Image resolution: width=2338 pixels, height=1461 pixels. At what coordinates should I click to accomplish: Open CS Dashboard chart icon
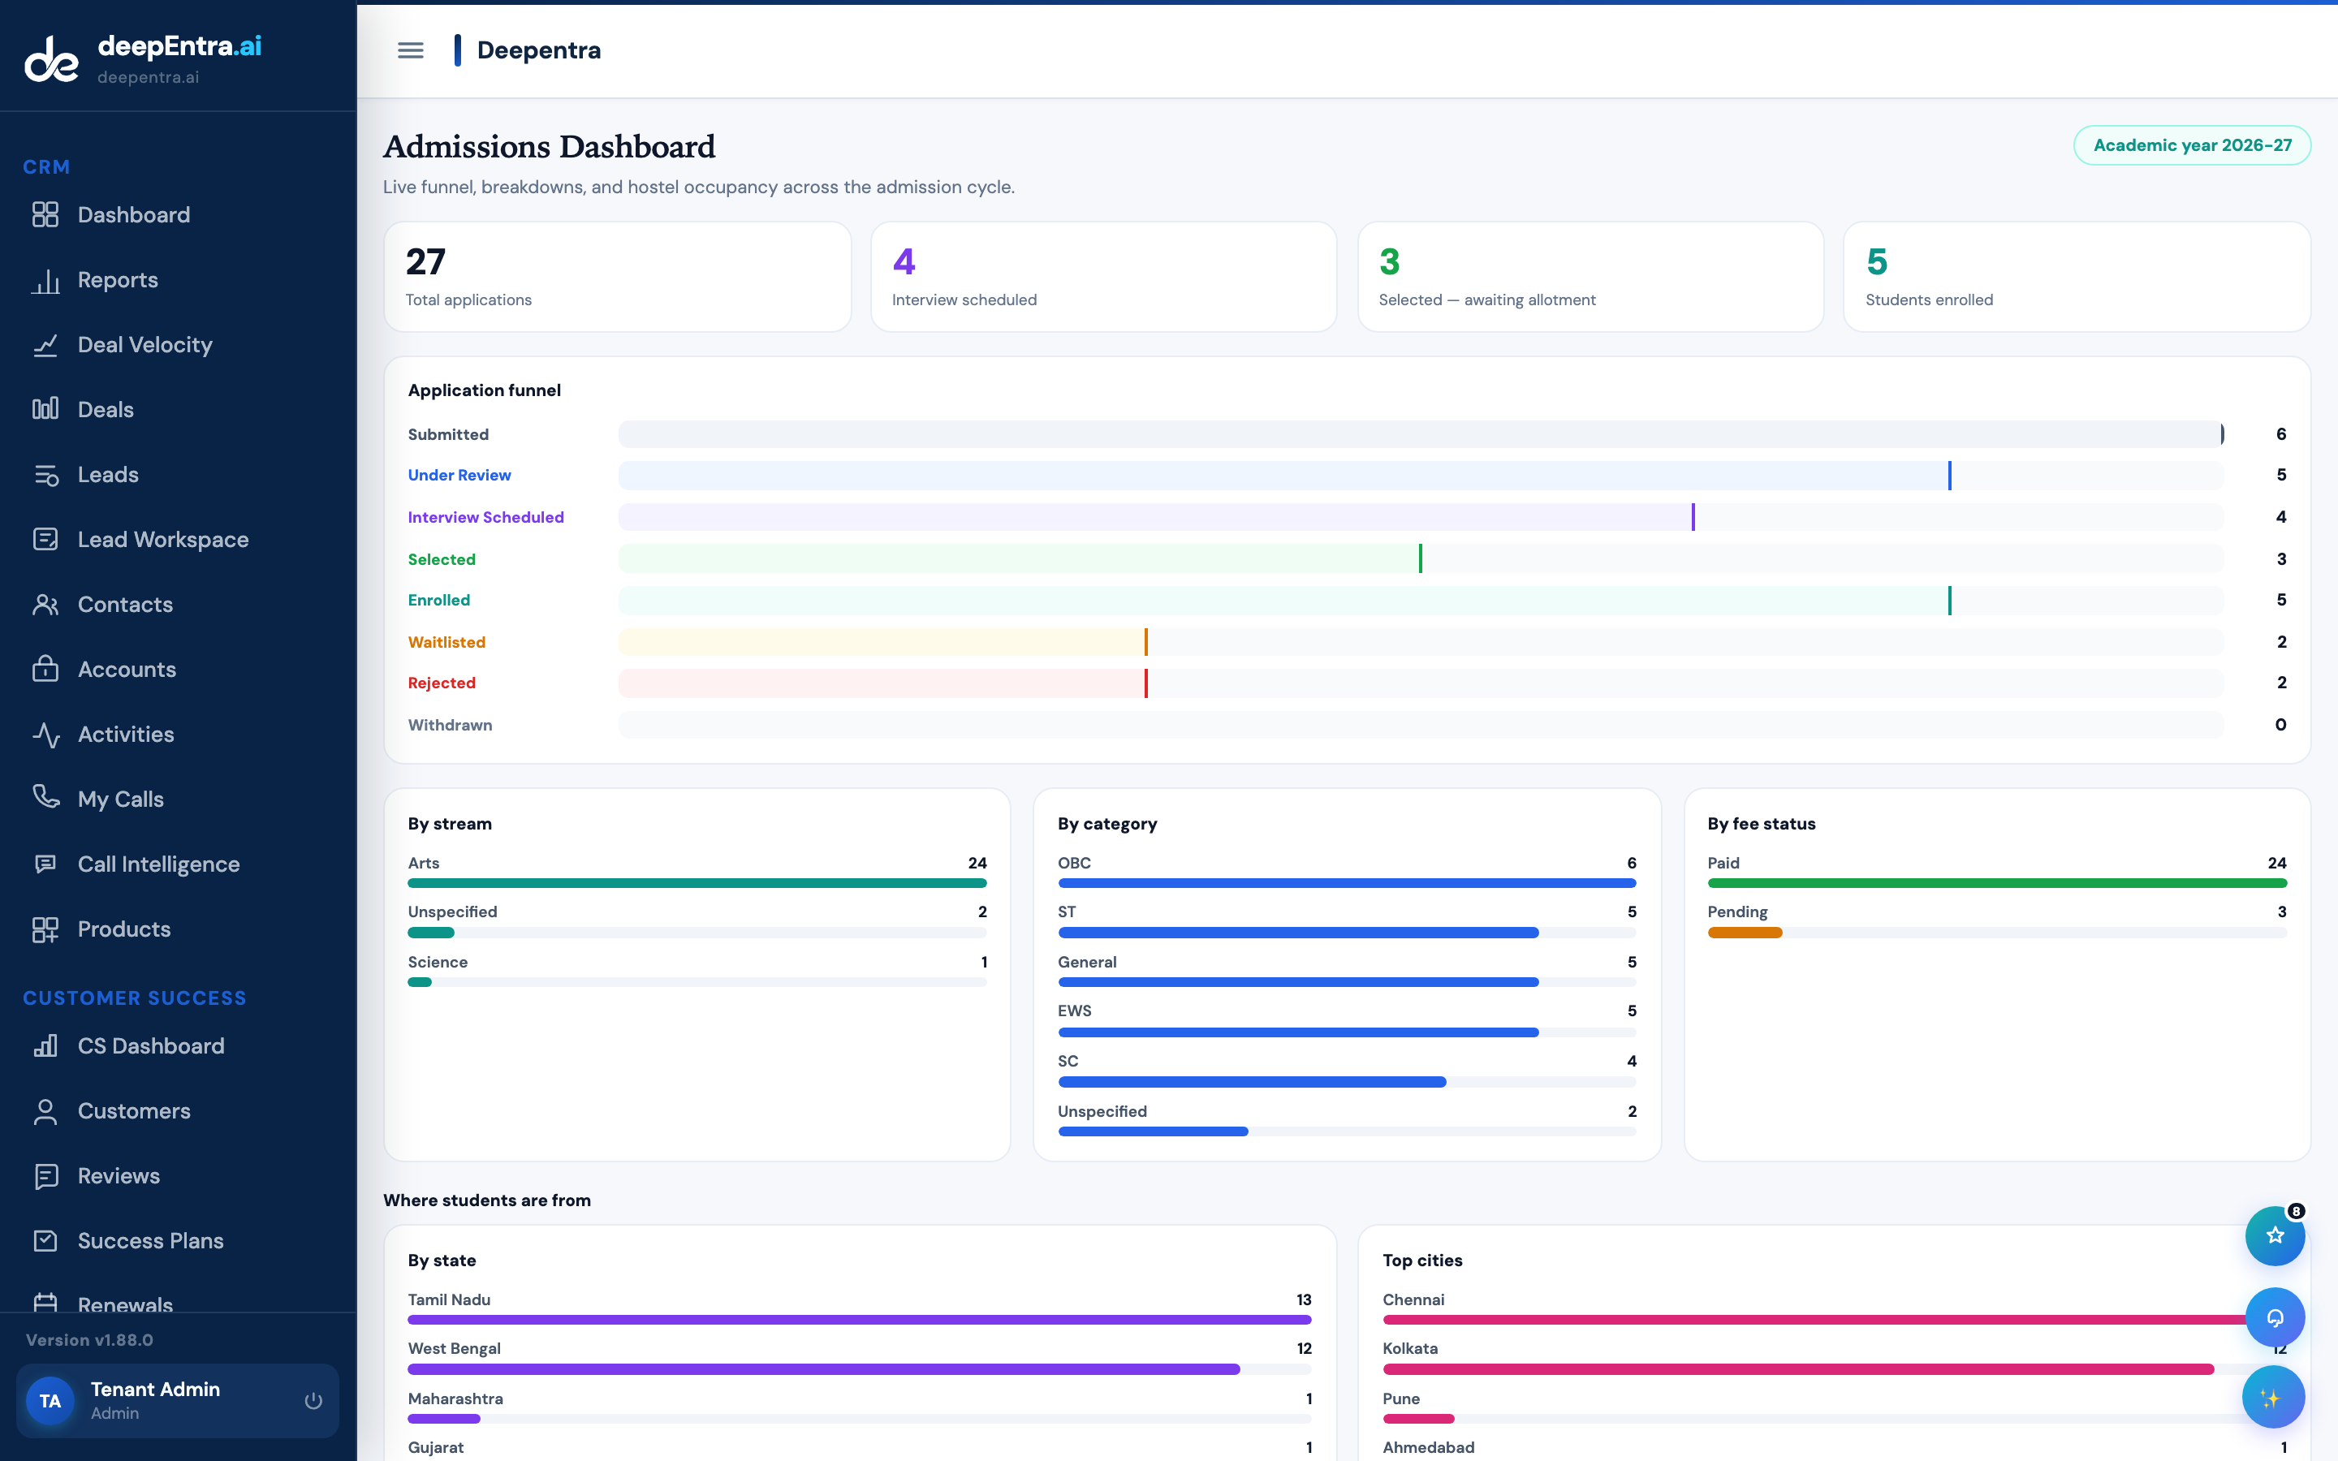(45, 1046)
